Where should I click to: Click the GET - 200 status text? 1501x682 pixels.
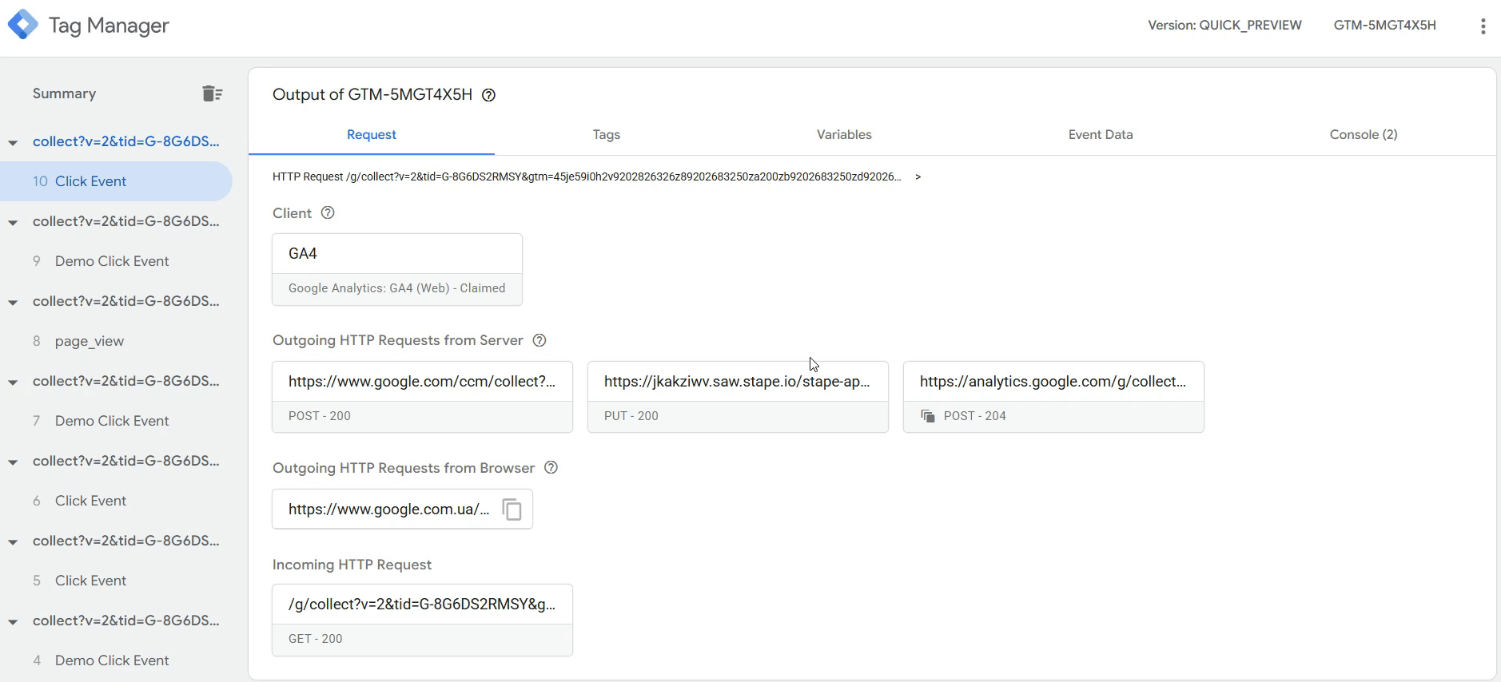click(316, 639)
